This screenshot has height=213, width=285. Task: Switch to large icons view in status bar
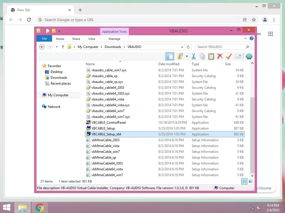point(250,181)
